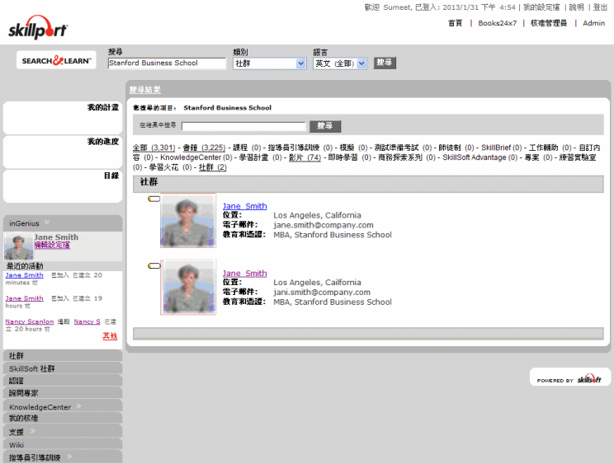Click the status icon beside second Jane Smith
This screenshot has height=464, width=614.
pyautogui.click(x=153, y=266)
